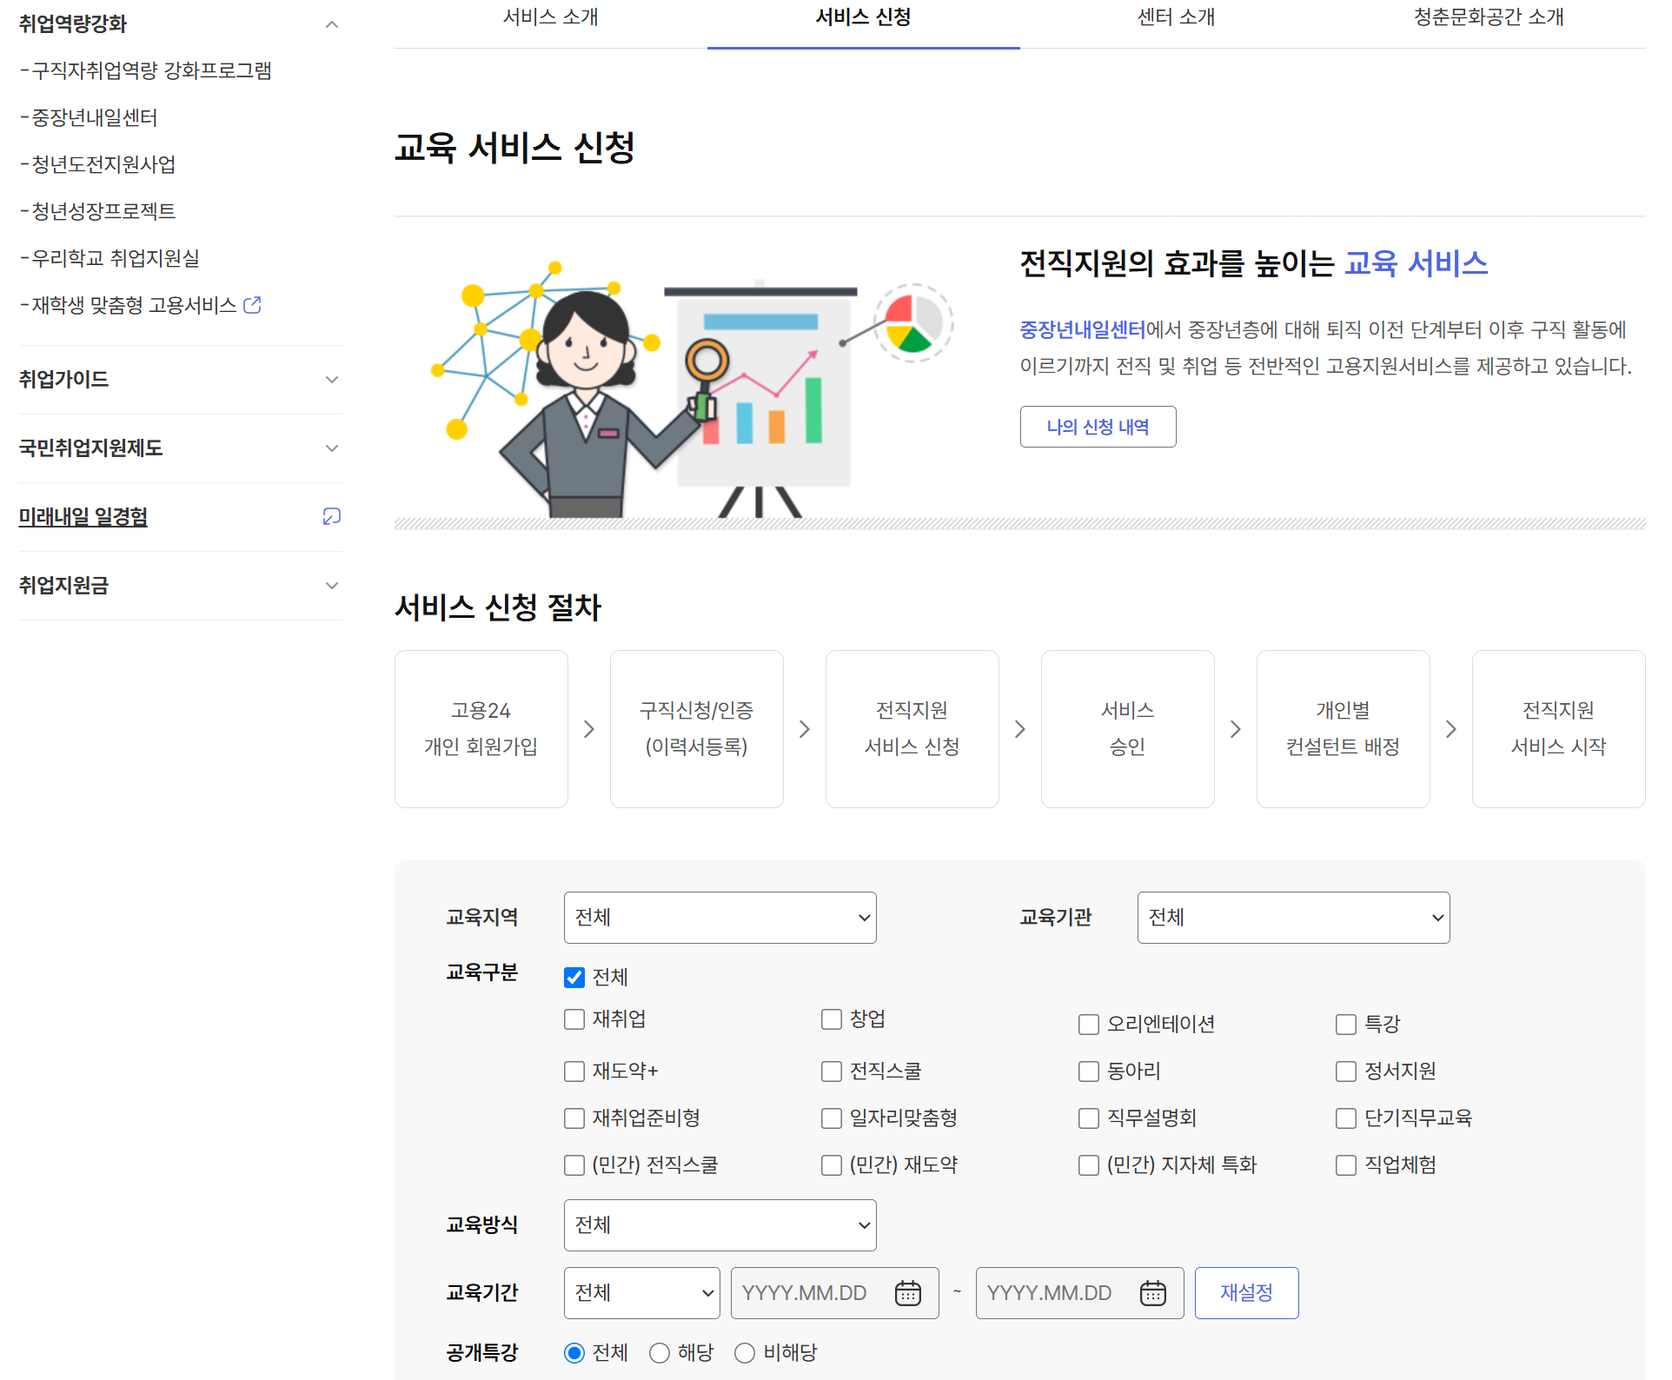The height and width of the screenshot is (1380, 1672).
Task: Check the 직업체험 checkbox
Action: tap(1346, 1164)
